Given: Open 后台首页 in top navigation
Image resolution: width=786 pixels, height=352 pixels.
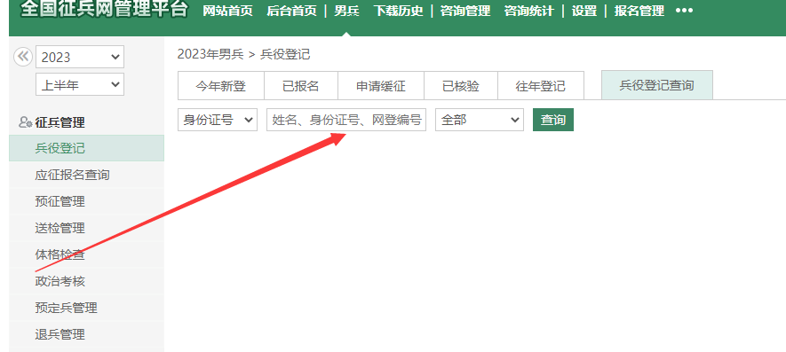Looking at the screenshot, I should click(x=291, y=11).
